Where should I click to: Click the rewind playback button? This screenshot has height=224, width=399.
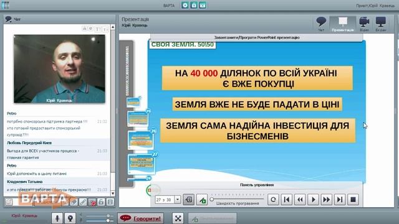pos(300,200)
